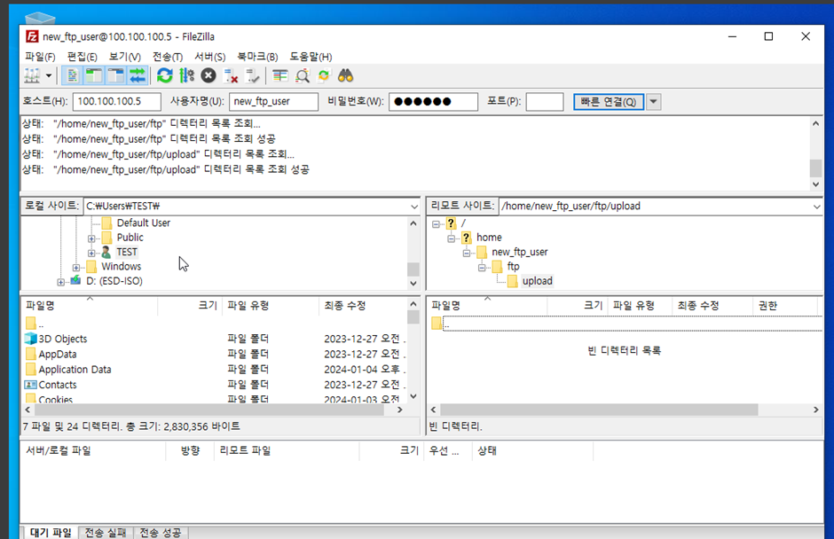Focus the 포트 input field
The height and width of the screenshot is (539, 834).
545,102
